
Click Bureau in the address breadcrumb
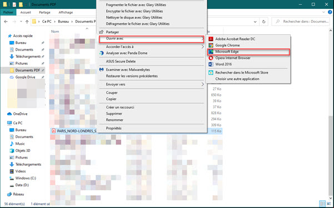[63, 22]
